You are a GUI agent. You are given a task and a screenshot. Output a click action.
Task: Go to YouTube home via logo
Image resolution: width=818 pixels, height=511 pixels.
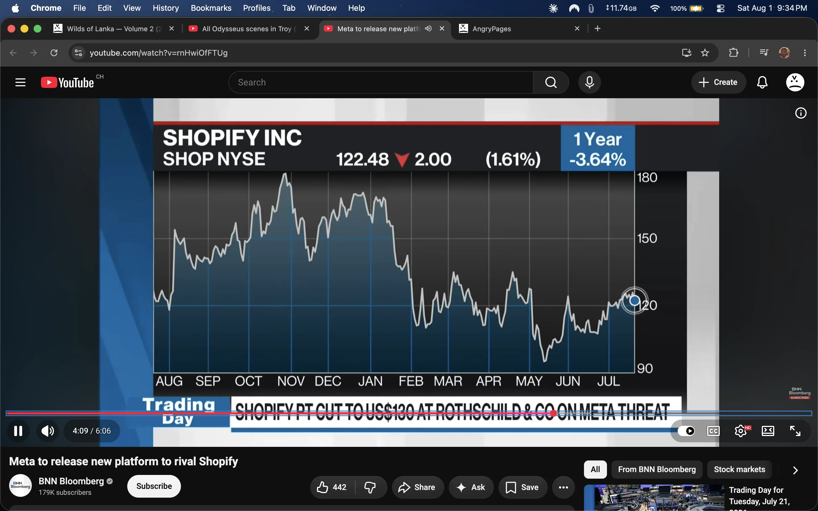coord(67,82)
